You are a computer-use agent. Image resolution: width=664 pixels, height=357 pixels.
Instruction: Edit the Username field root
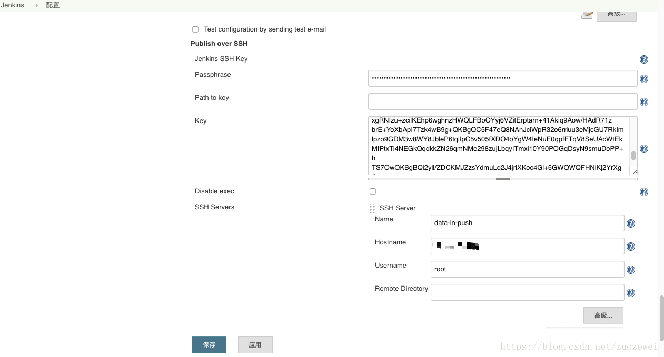(x=528, y=269)
